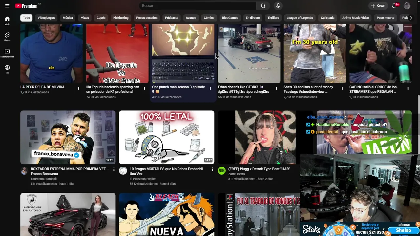Open She's 30 and has money title
Image resolution: width=420 pixels, height=236 pixels.
point(308,89)
